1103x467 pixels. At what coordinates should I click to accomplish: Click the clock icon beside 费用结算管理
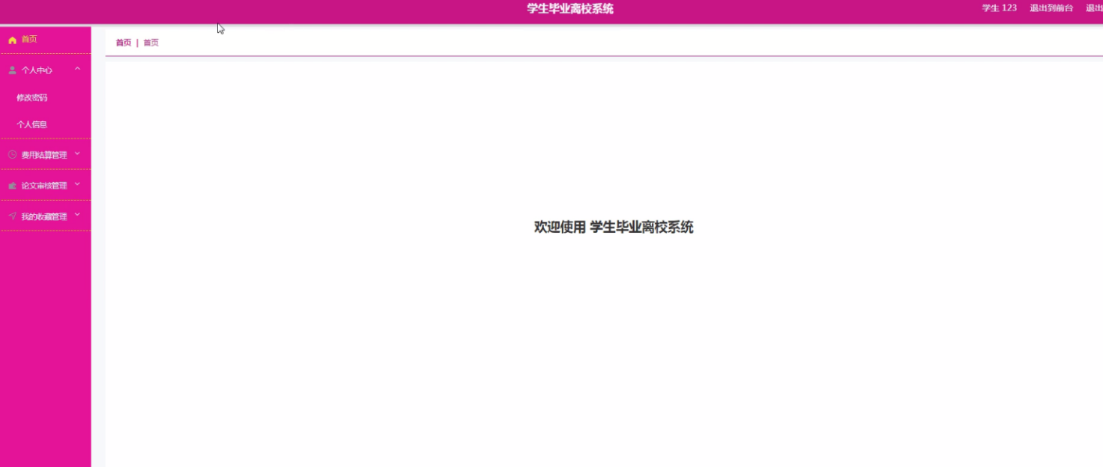coord(12,155)
